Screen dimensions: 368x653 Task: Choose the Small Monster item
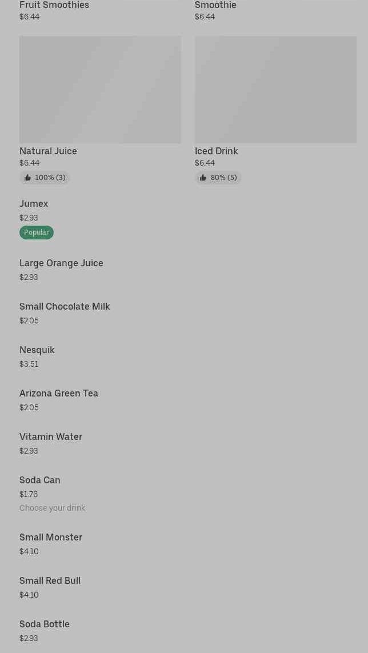51,537
